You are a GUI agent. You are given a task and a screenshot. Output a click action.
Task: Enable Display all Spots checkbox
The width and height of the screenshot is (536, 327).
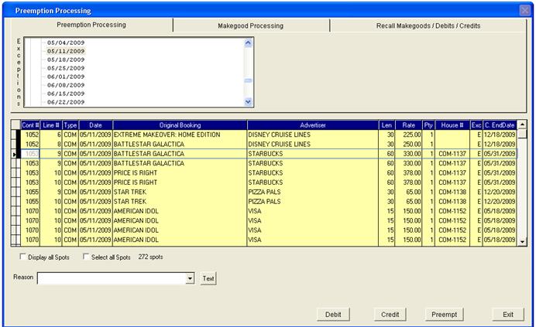[x=22, y=257]
